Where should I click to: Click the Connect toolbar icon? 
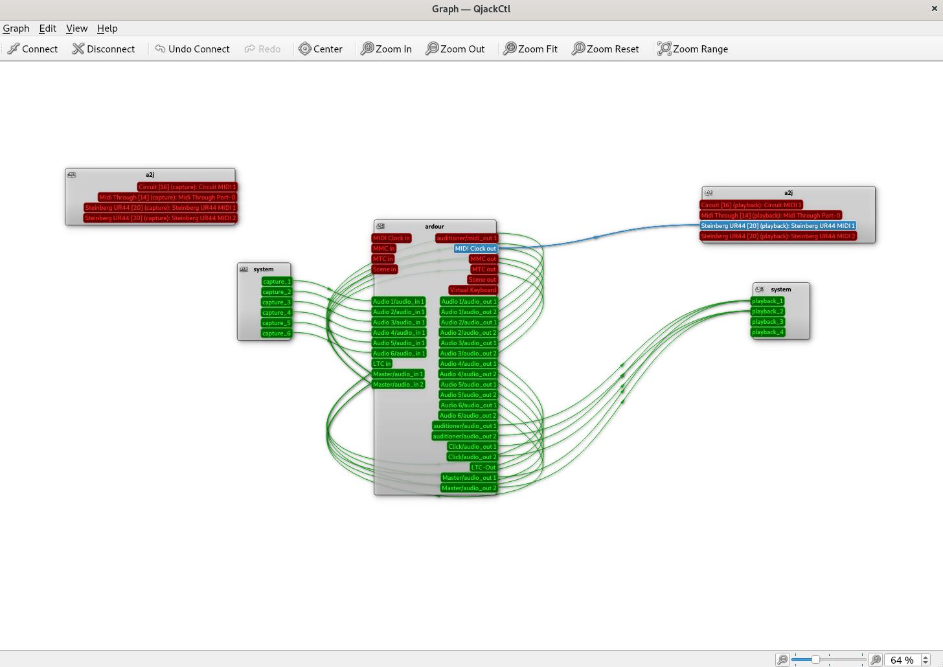pyautogui.click(x=14, y=49)
